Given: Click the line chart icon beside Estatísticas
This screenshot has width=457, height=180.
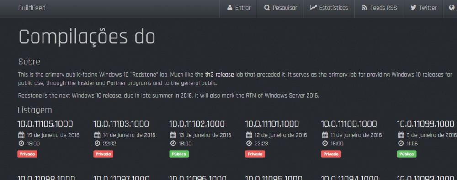Looking at the screenshot, I should (x=314, y=8).
